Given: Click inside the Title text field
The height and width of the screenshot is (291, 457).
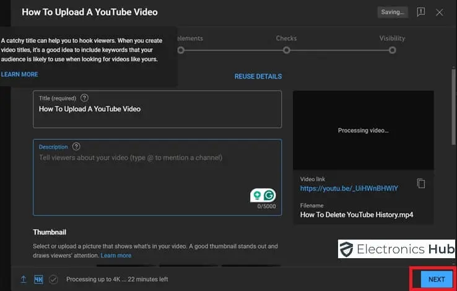Looking at the screenshot, I should (x=157, y=109).
